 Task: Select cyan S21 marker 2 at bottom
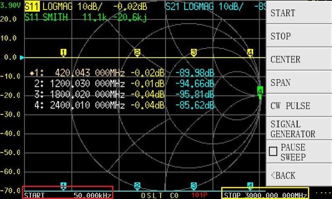pyautogui.click(x=137, y=186)
